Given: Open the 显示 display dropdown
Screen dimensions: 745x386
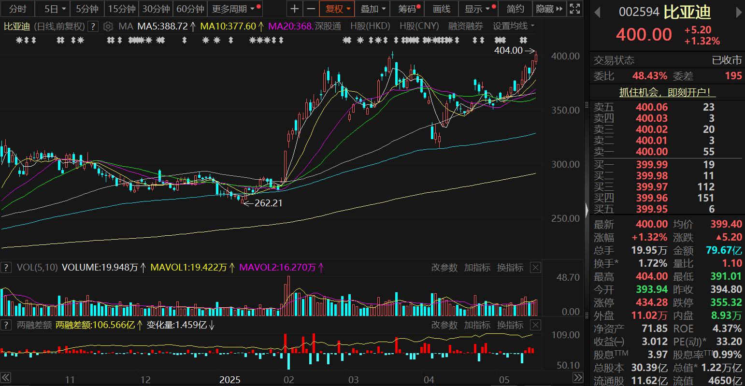Looking at the screenshot, I should (478, 9).
